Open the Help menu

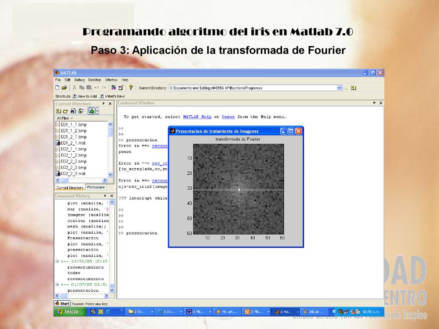click(125, 80)
